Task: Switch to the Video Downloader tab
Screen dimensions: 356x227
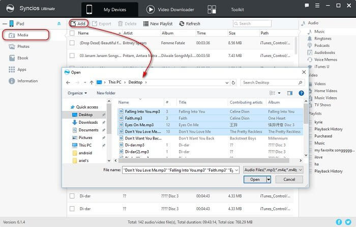Action: click(170, 10)
